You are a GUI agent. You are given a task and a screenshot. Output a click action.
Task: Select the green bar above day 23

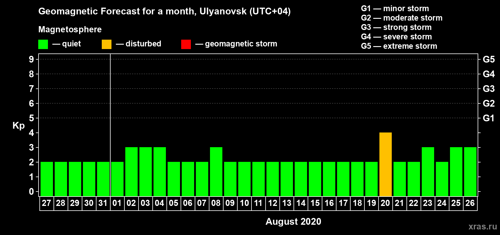coord(428,172)
